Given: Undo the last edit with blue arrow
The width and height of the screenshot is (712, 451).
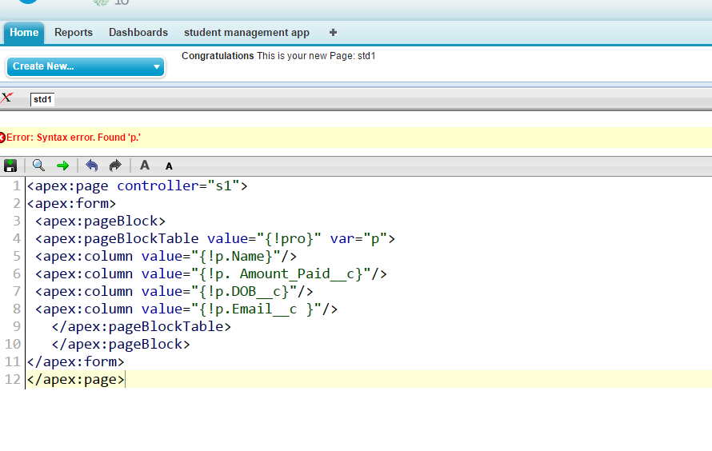Looking at the screenshot, I should point(91,166).
